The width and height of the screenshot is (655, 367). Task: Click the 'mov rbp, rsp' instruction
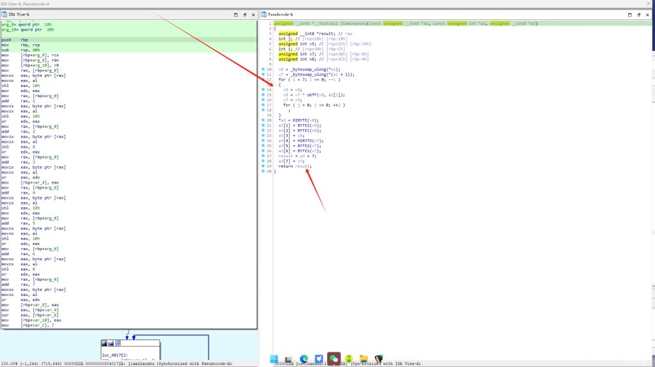click(20, 45)
